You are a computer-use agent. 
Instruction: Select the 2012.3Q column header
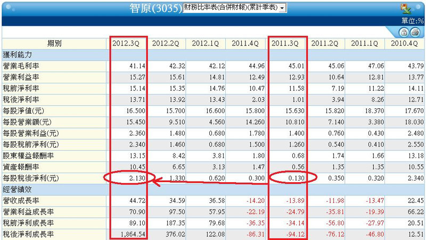(126, 44)
